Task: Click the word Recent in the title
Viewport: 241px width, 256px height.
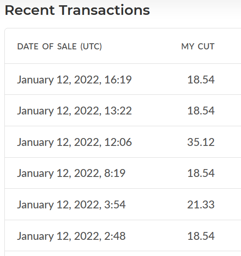Action: point(30,10)
